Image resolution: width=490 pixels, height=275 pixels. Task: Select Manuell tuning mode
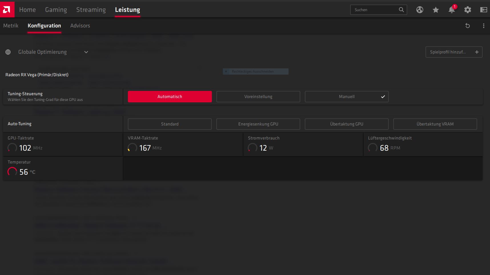347,97
